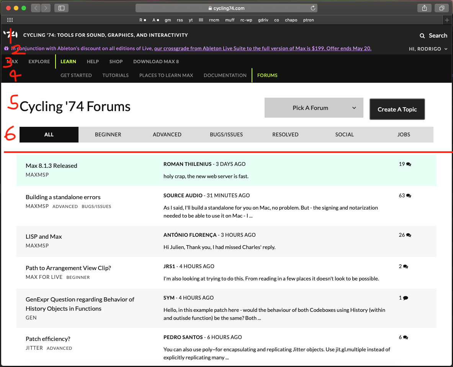Click BUGS/ISSUES tag under standalone errors
Image resolution: width=453 pixels, height=367 pixels.
[96, 206]
